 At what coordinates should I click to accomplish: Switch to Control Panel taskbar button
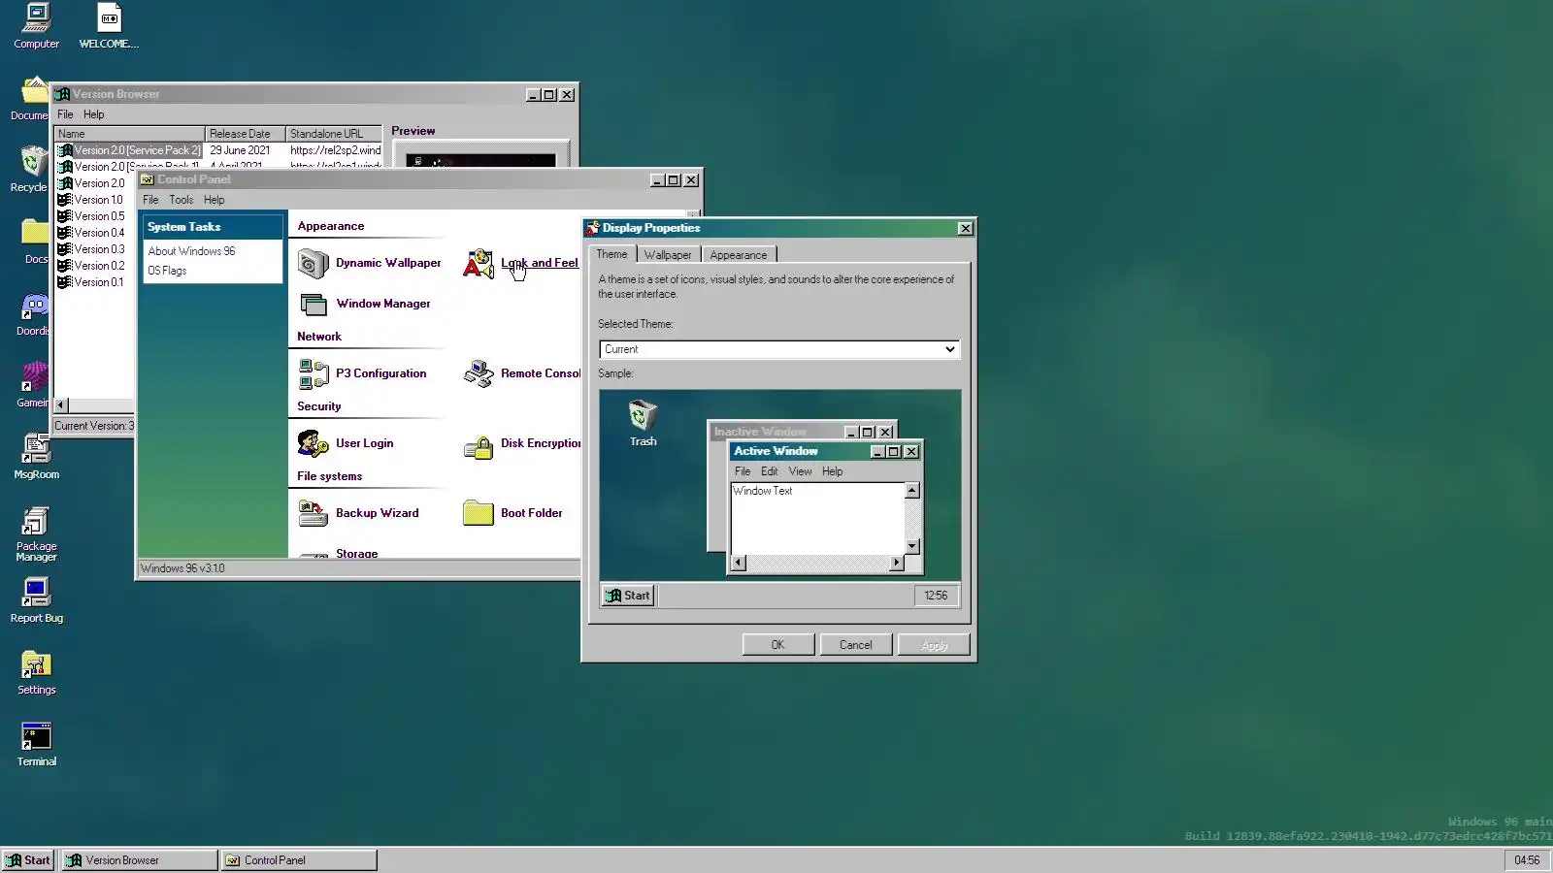pos(299,860)
